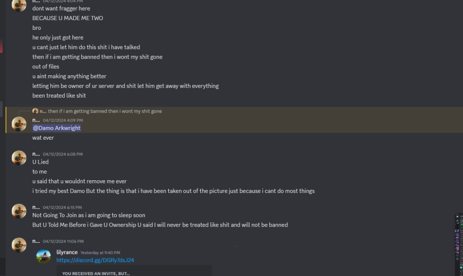Click the username beside the 6:15 PM timestamp

click(36, 207)
